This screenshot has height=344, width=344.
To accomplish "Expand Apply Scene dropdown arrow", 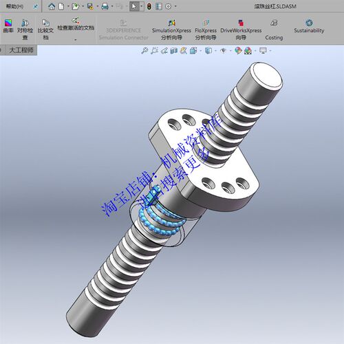I will coord(255,51).
